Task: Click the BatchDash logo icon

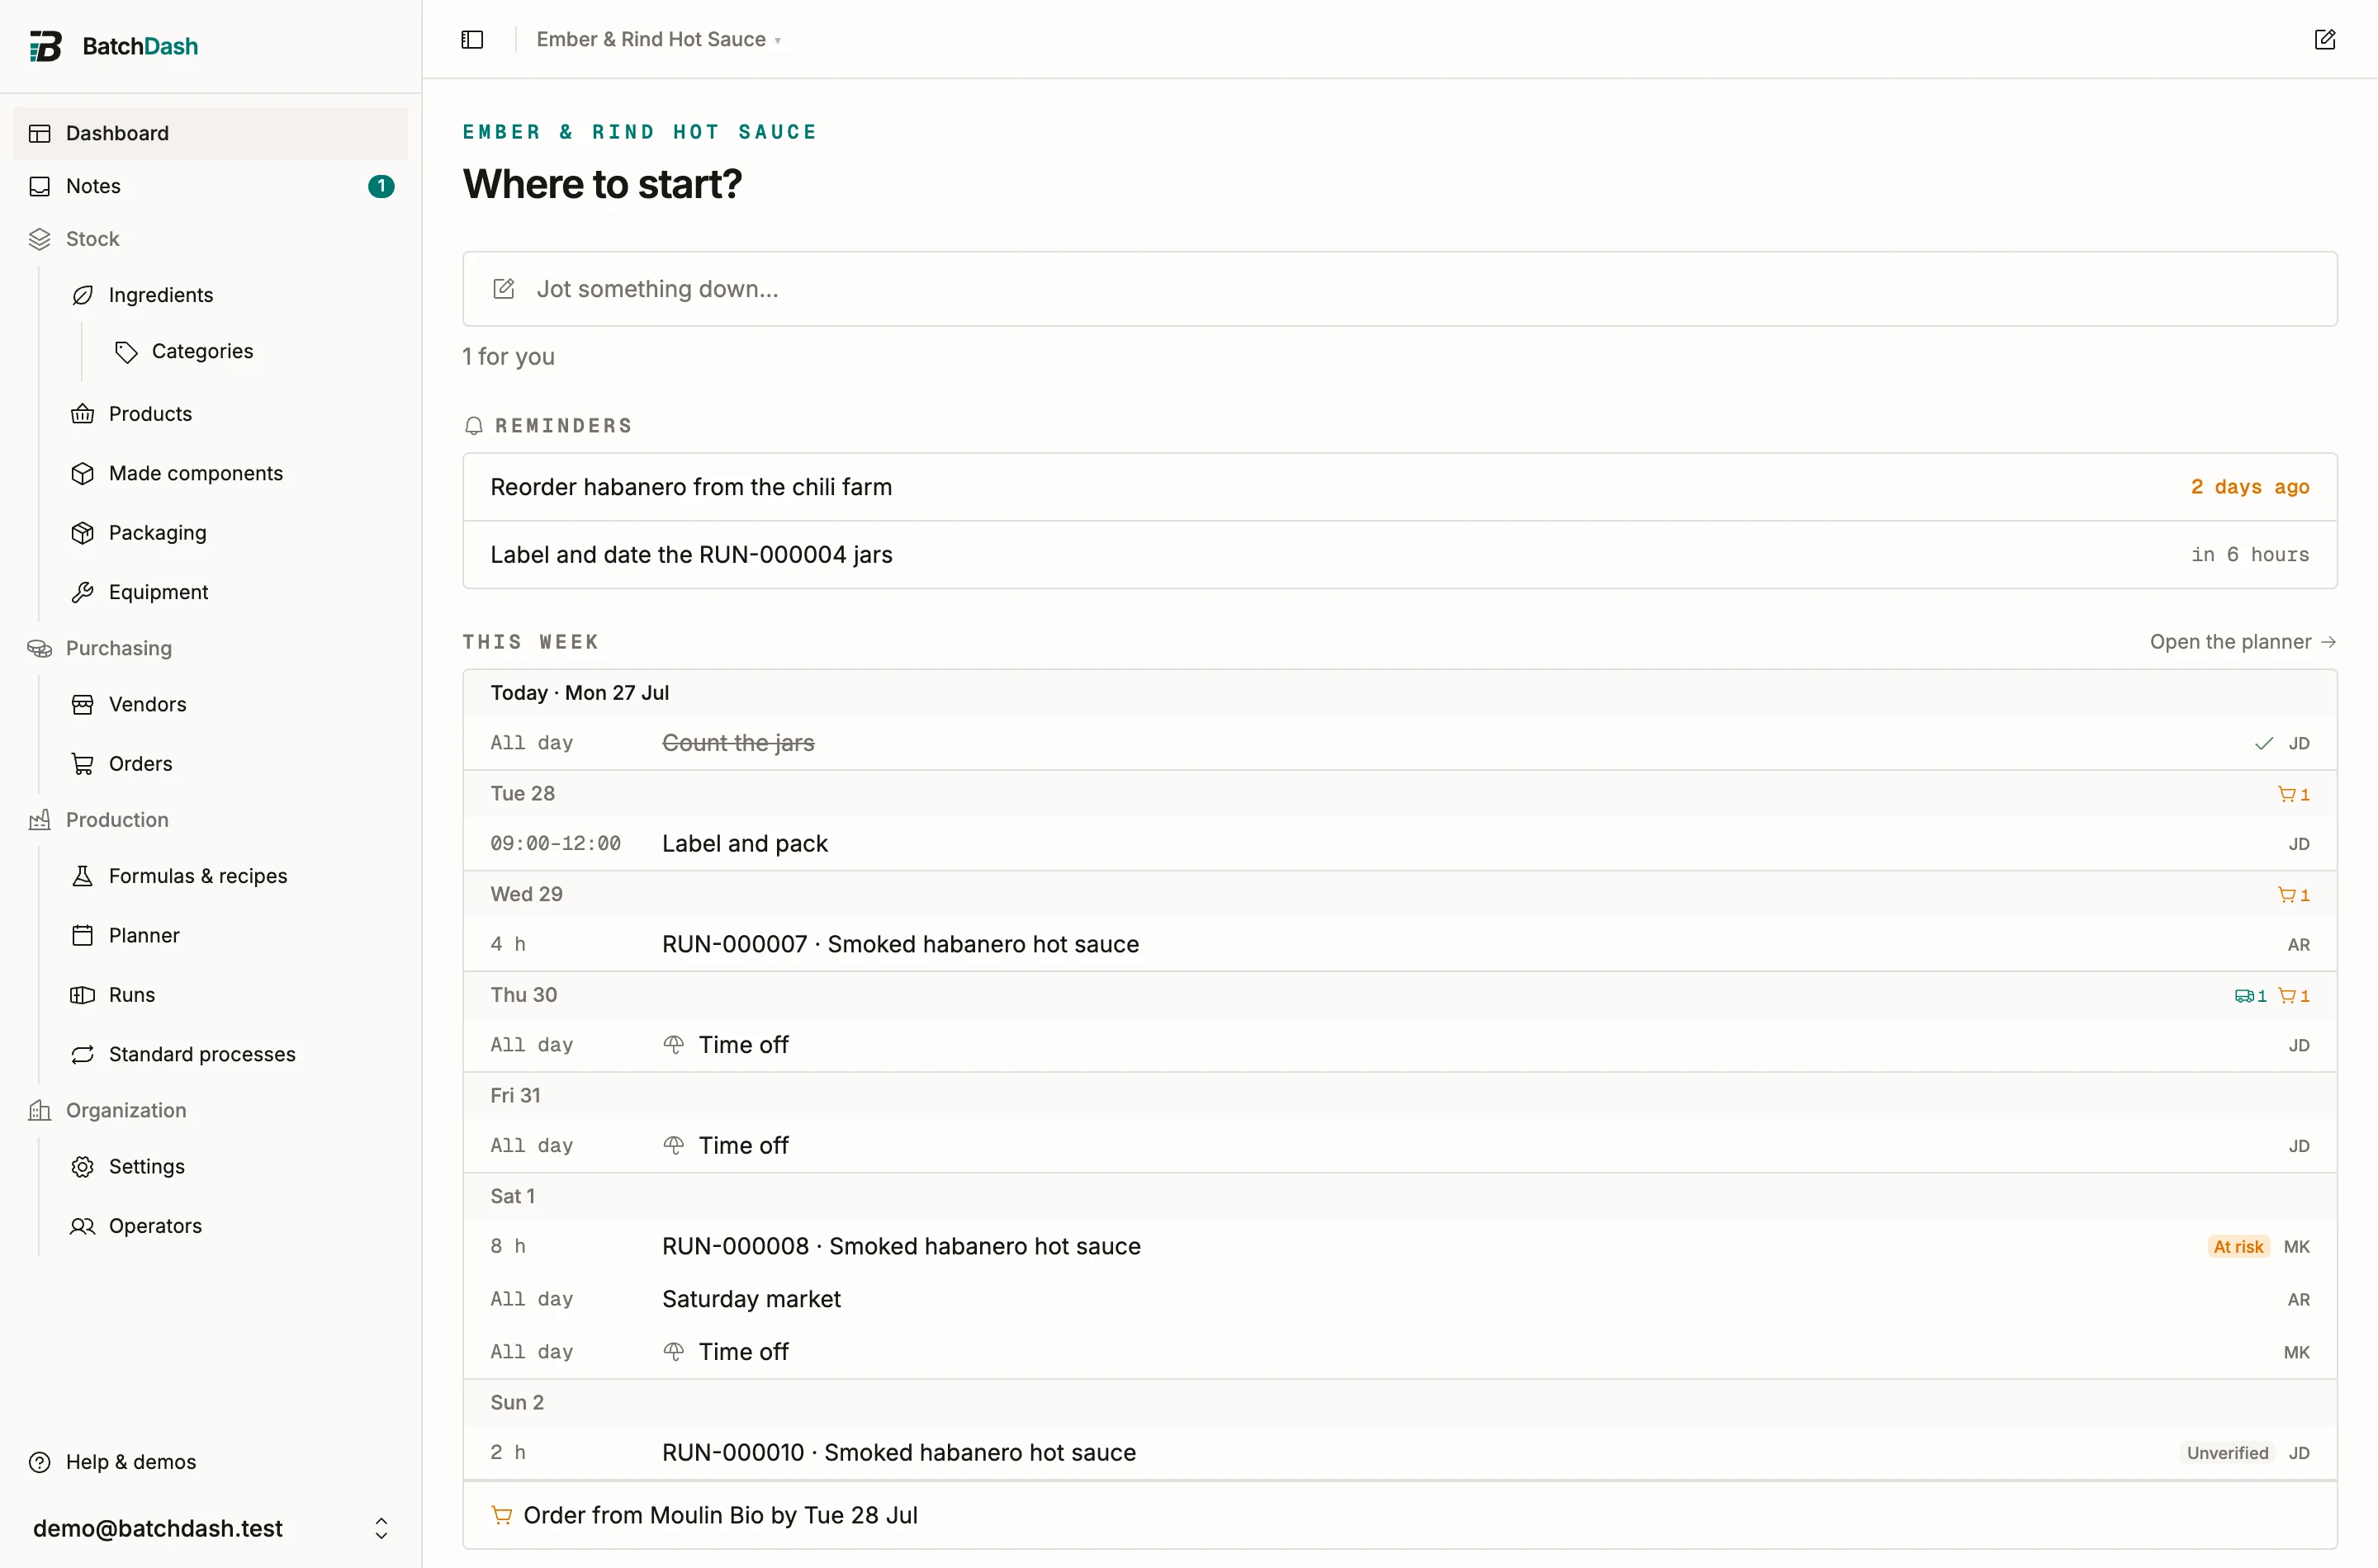Action: (45, 46)
